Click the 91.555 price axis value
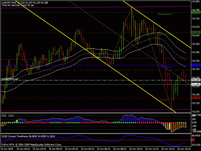Viewport: 201px width, 151px height. (196, 44)
